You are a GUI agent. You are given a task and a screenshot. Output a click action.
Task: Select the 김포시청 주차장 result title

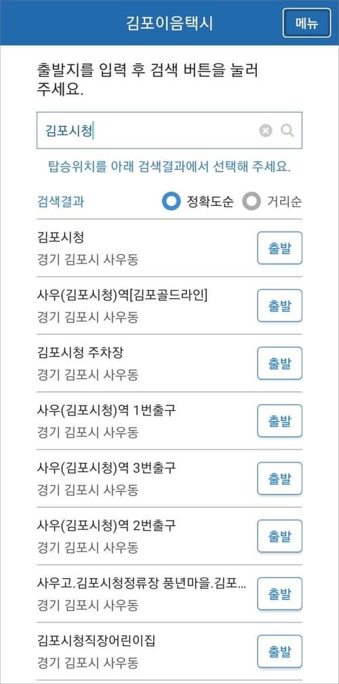coord(80,353)
